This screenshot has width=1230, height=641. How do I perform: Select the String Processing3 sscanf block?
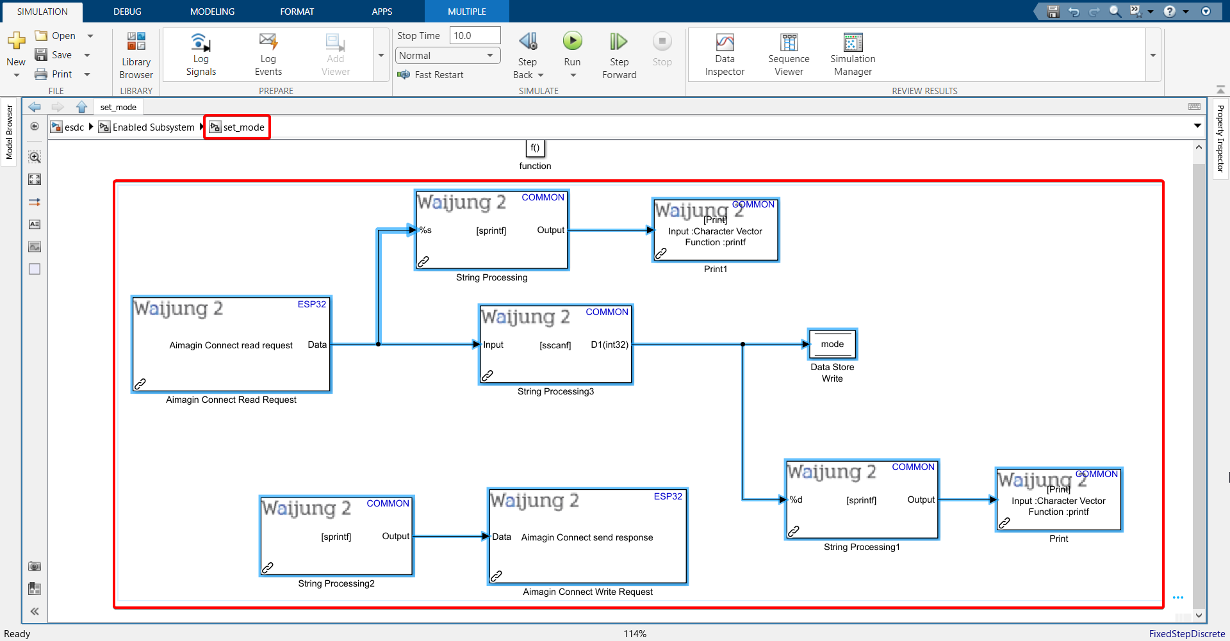coord(555,345)
